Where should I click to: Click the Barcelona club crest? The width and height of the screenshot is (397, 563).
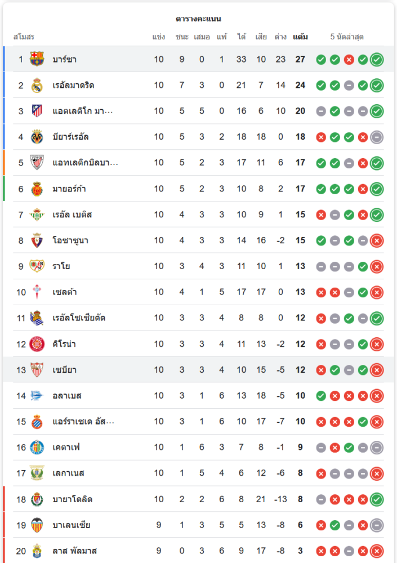(x=37, y=59)
